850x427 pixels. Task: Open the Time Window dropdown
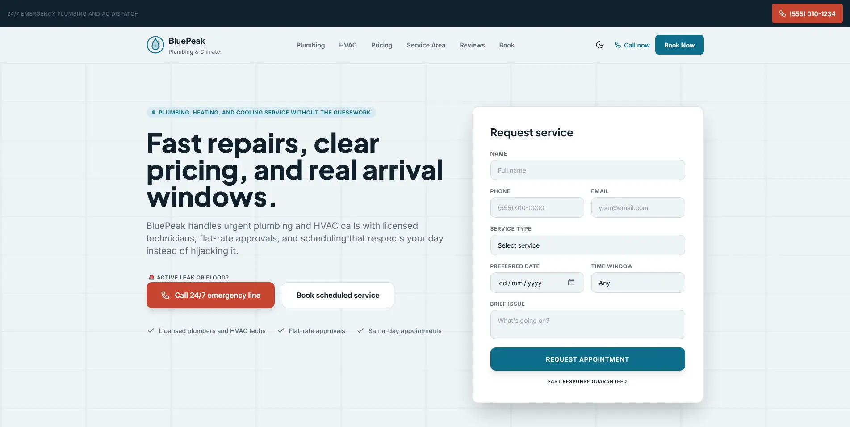point(638,283)
